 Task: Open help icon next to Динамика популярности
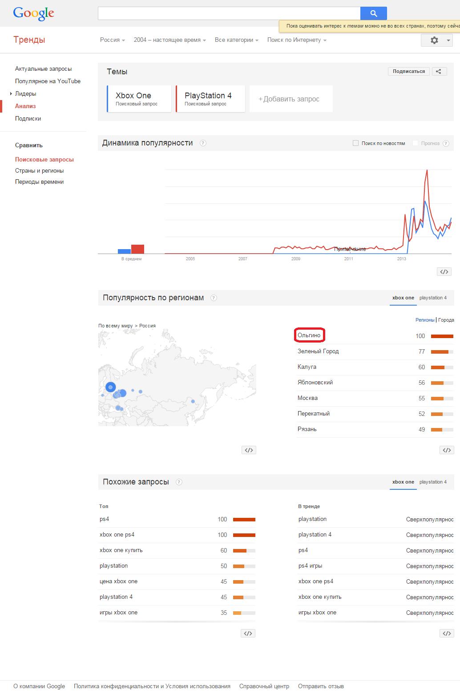(x=203, y=143)
